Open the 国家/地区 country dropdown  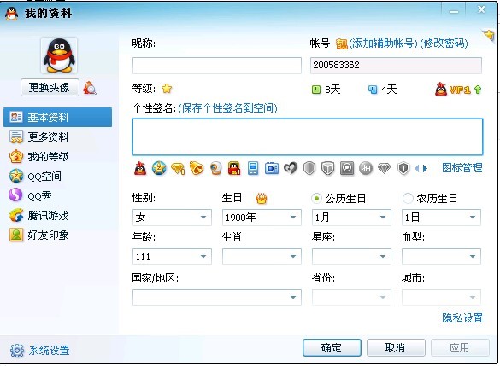[x=217, y=298]
